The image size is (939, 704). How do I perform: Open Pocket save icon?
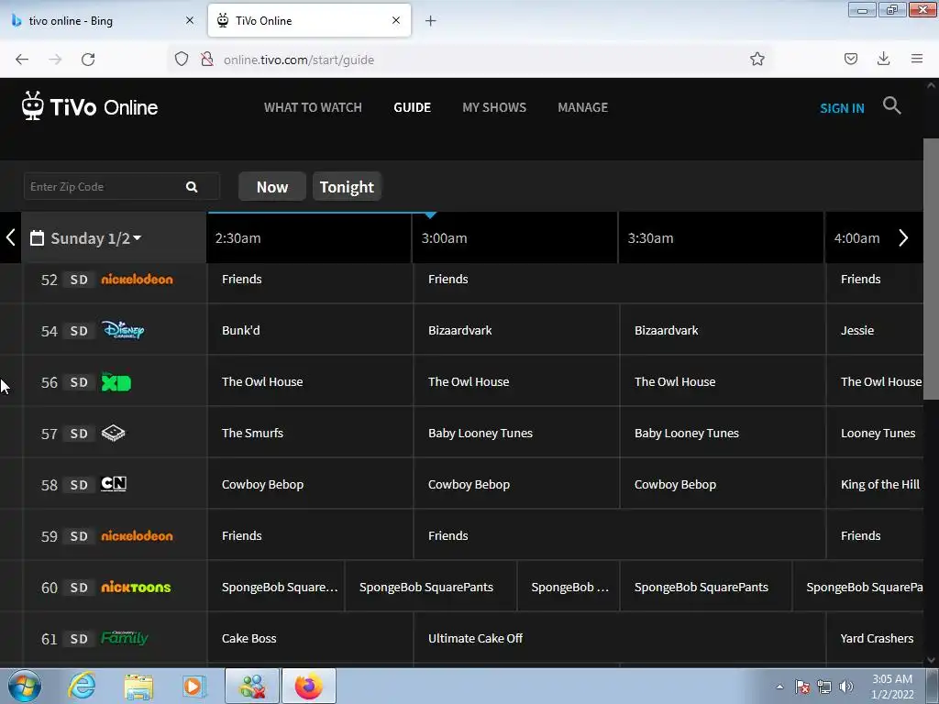point(851,60)
